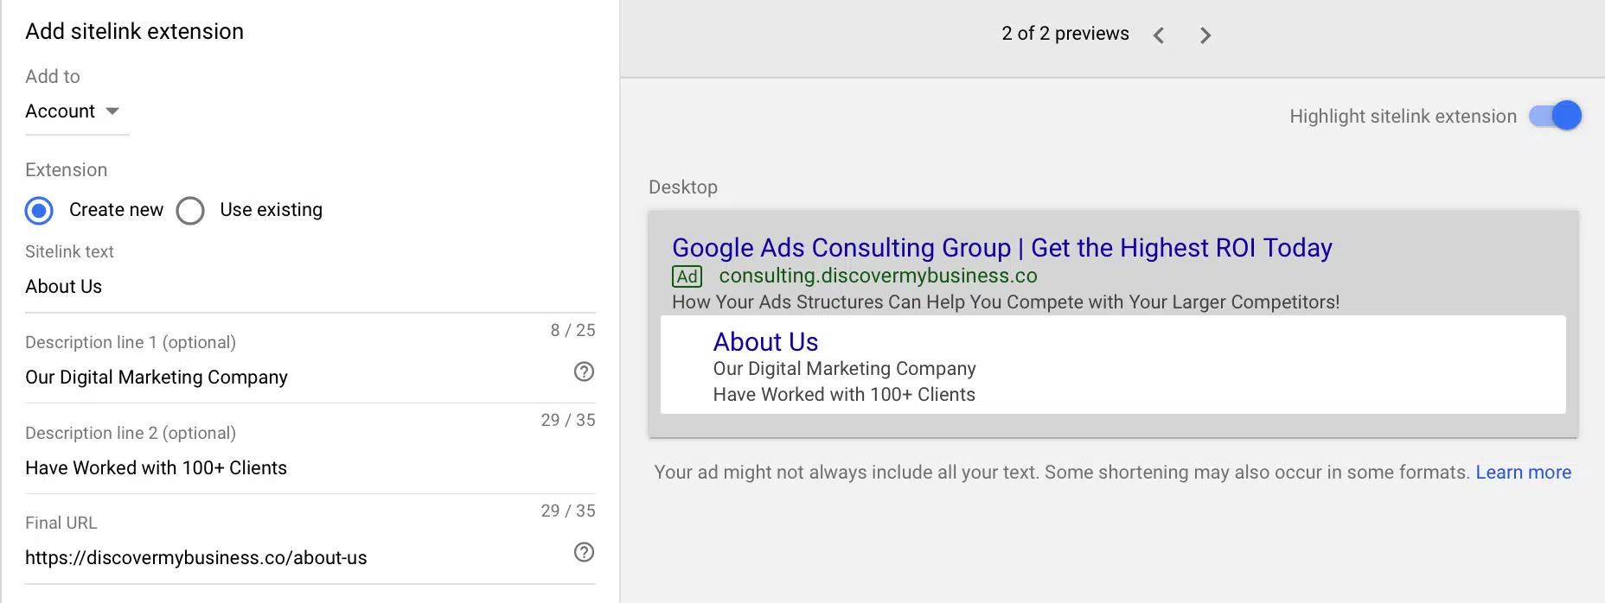Select the Create new radio button
1605x603 pixels.
click(39, 210)
